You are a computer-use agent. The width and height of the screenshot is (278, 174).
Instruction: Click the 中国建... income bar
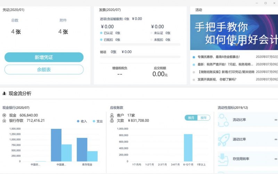coord(56,145)
